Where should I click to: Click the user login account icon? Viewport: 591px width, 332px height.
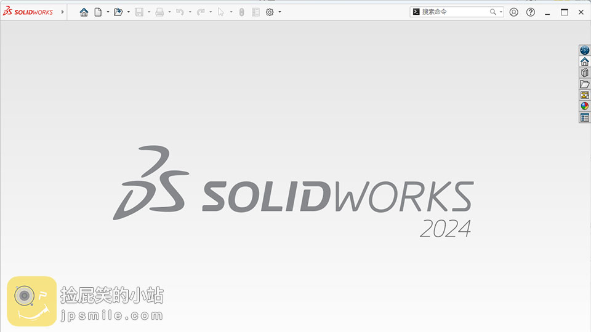[514, 12]
